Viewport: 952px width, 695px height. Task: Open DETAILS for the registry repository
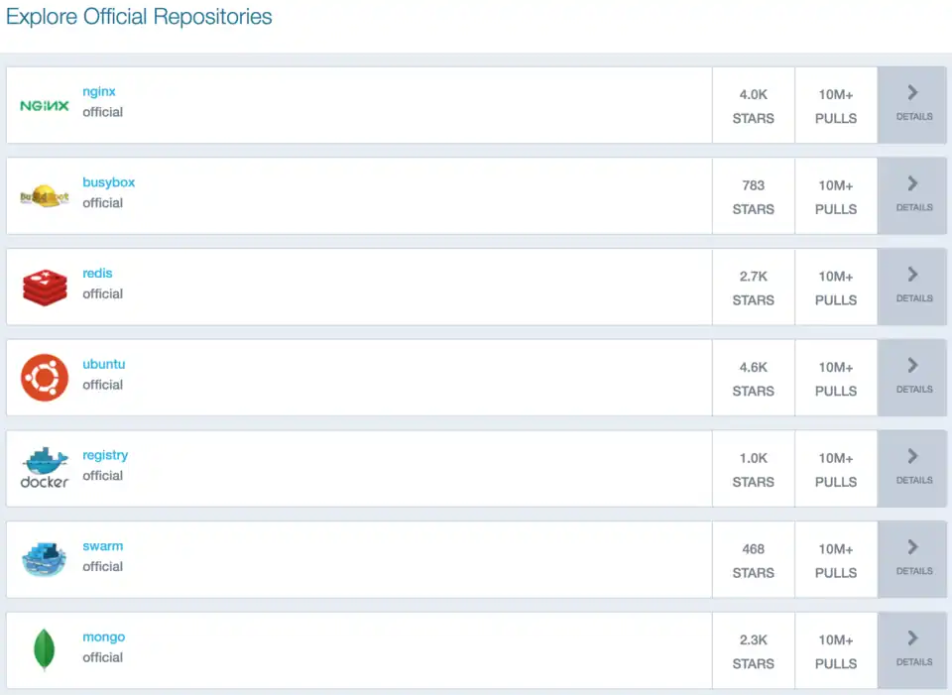911,468
